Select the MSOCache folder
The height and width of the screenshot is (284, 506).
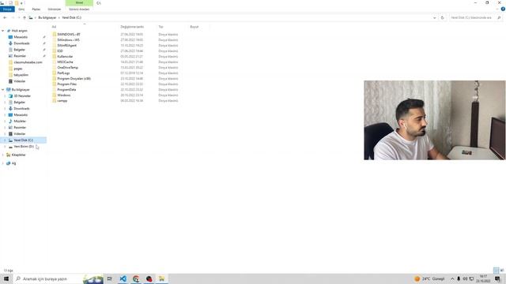[65, 62]
